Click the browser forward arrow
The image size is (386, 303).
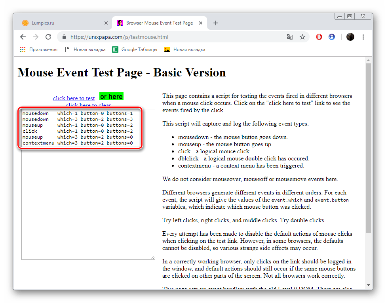tap(36, 37)
